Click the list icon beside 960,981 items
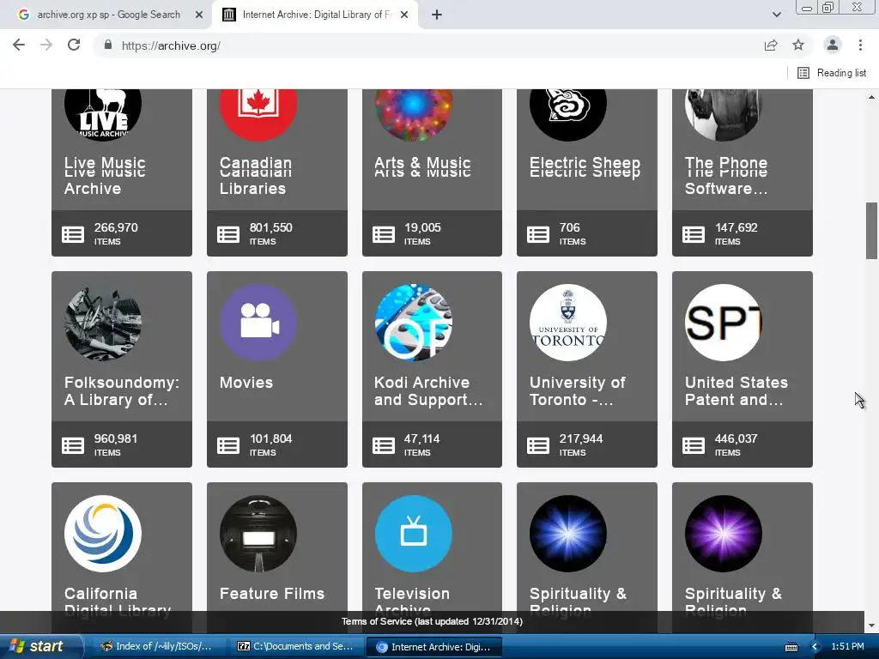This screenshot has width=879, height=659. (73, 445)
